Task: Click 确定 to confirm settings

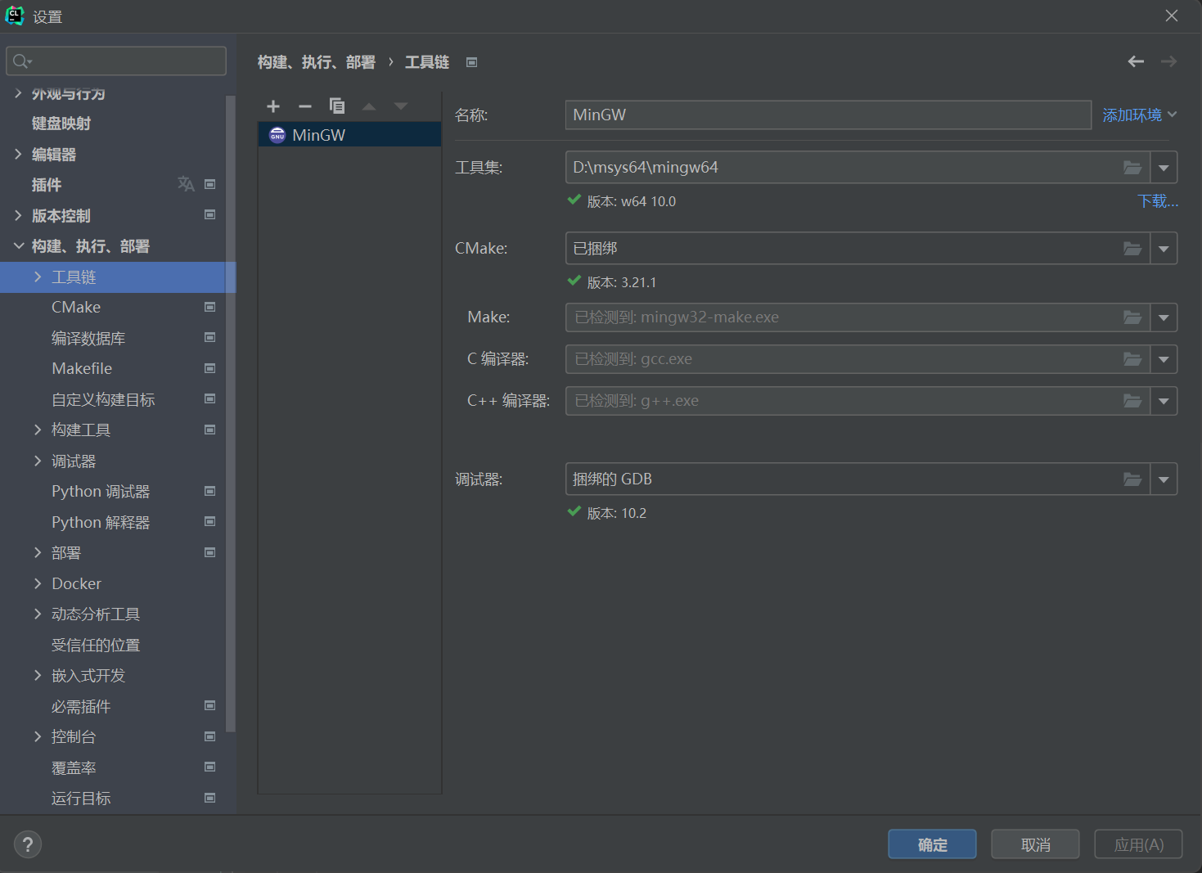Action: (x=932, y=844)
